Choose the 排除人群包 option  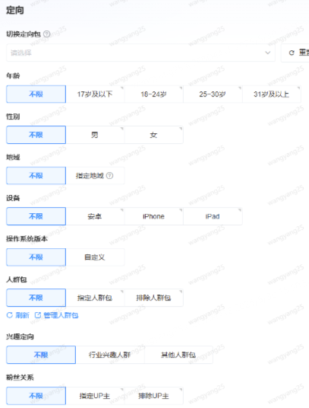click(x=154, y=298)
